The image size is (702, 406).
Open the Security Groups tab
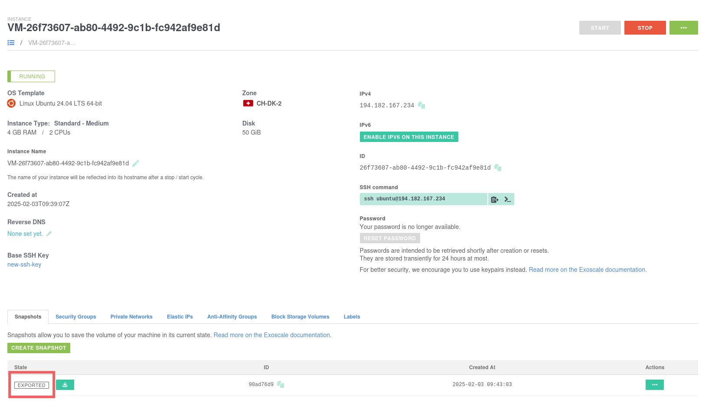tap(76, 317)
